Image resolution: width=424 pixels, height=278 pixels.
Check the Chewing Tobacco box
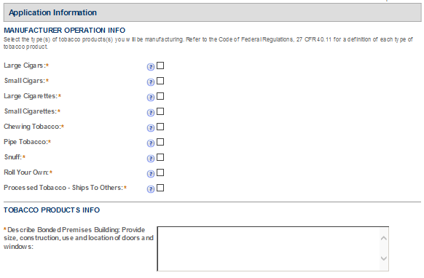pyautogui.click(x=160, y=127)
